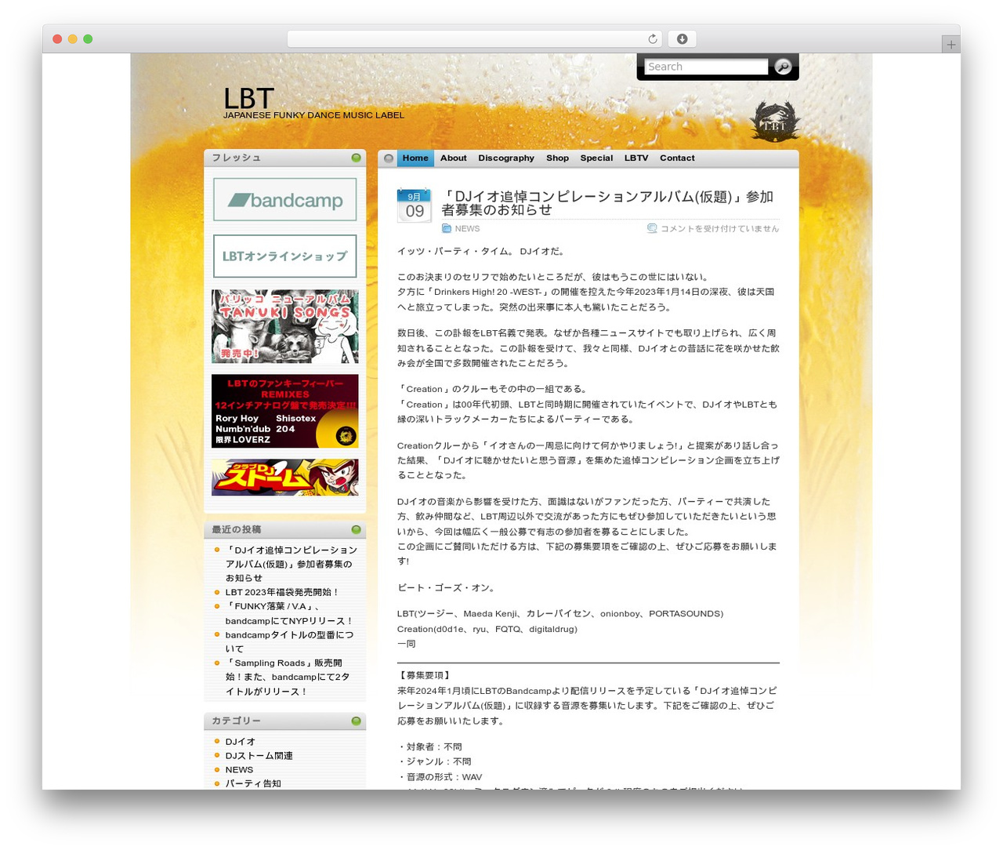Toggle the カテゴリー widget green button

[357, 721]
